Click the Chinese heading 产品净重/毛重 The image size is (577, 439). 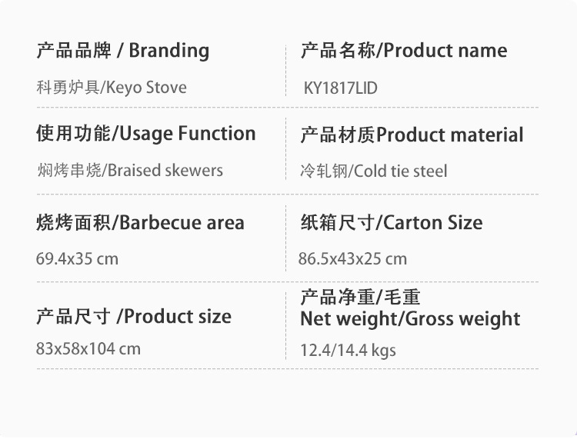pos(360,298)
